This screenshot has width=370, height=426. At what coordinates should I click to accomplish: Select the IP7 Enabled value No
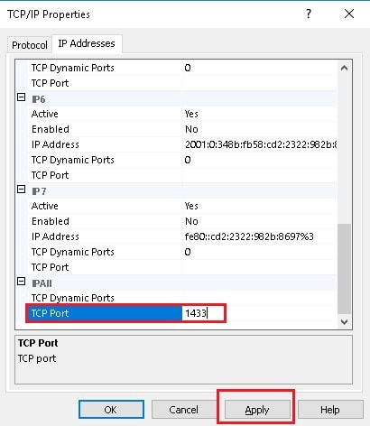[x=259, y=221]
